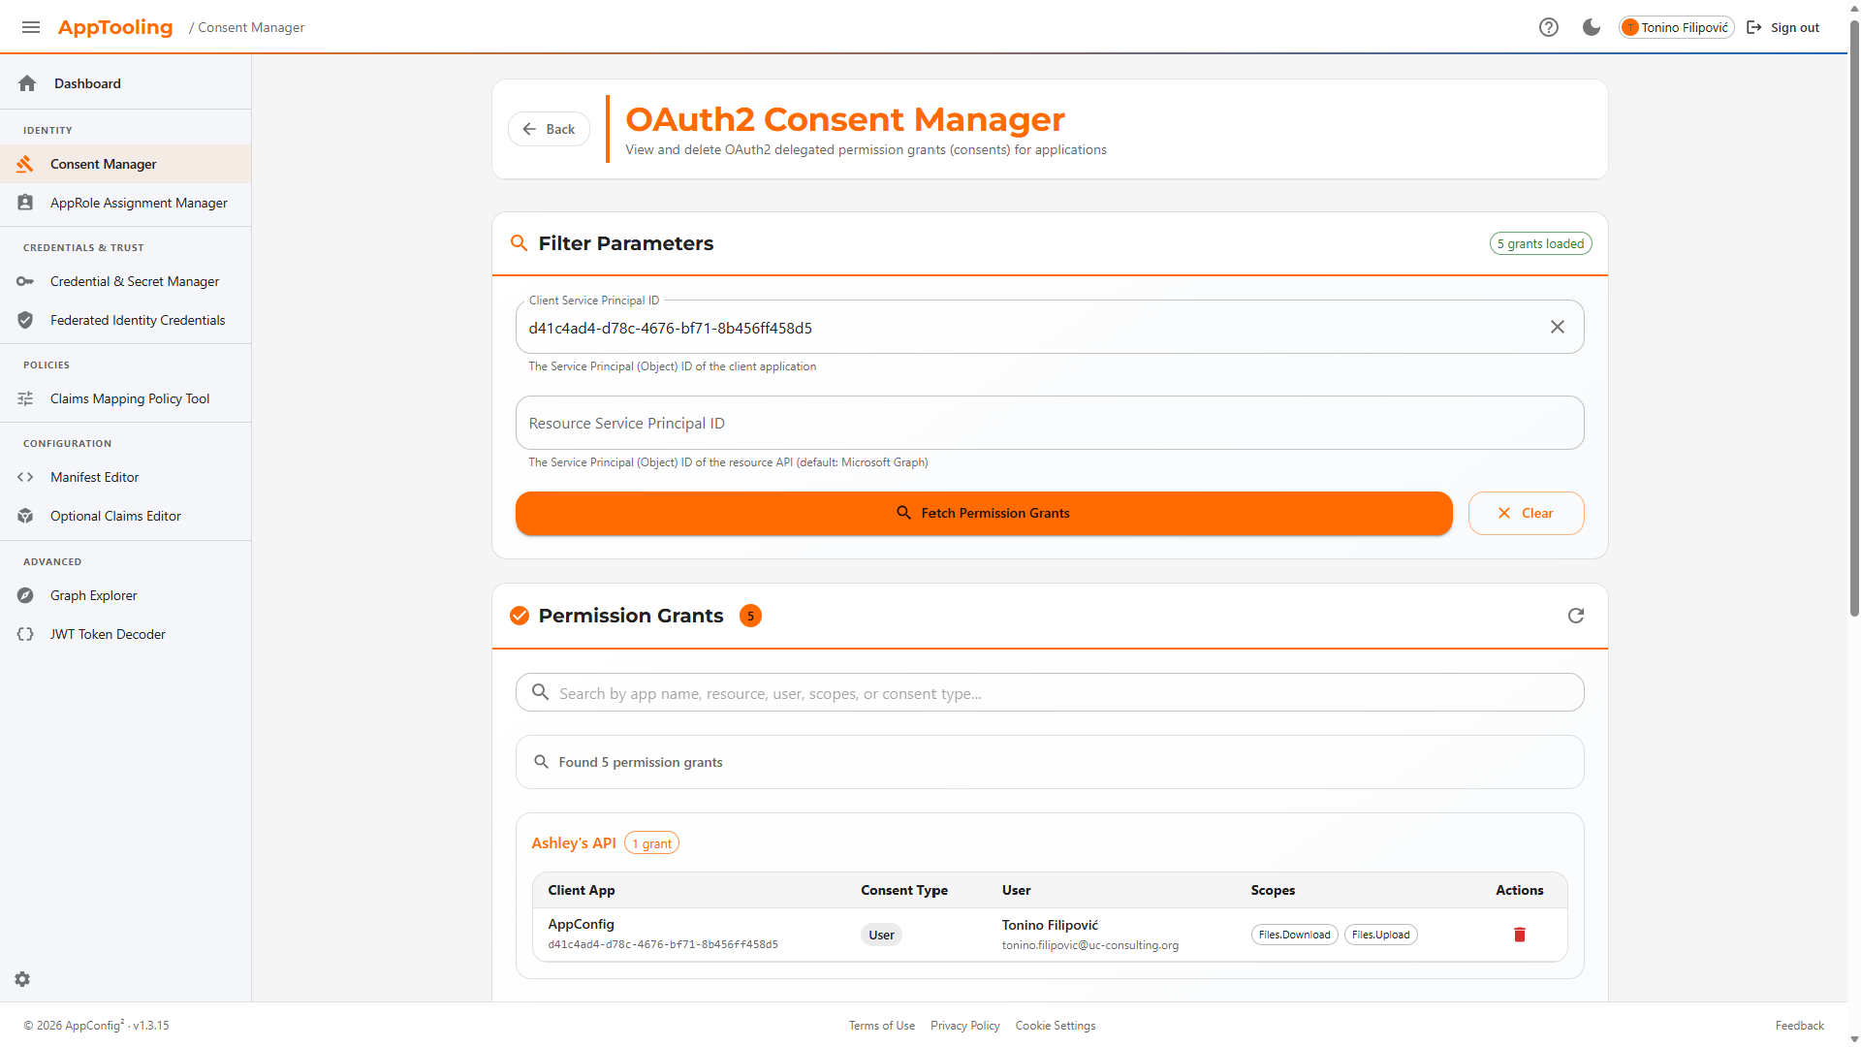Image resolution: width=1861 pixels, height=1047 pixels.
Task: Toggle dark mode moon icon
Action: point(1592,27)
